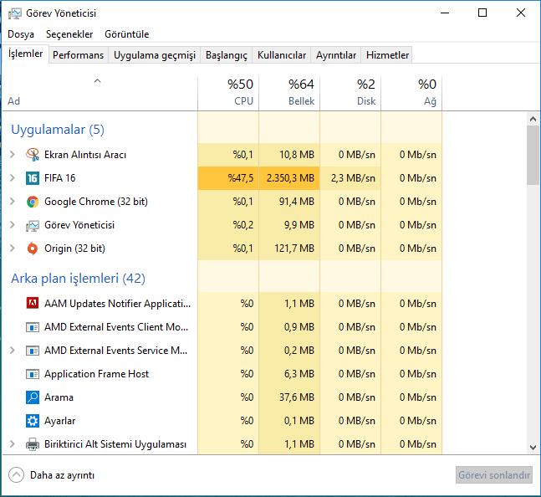541x497 pixels.
Task: Select the Ayarlar process name
Action: coord(59,421)
